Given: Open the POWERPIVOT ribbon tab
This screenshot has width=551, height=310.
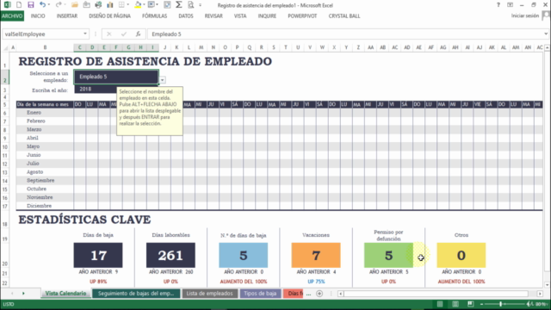Looking at the screenshot, I should point(302,15).
